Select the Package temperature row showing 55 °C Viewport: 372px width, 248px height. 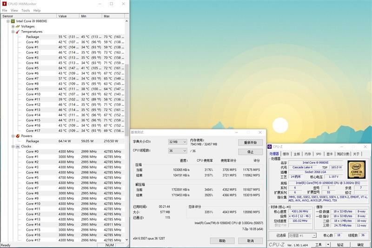pos(75,37)
